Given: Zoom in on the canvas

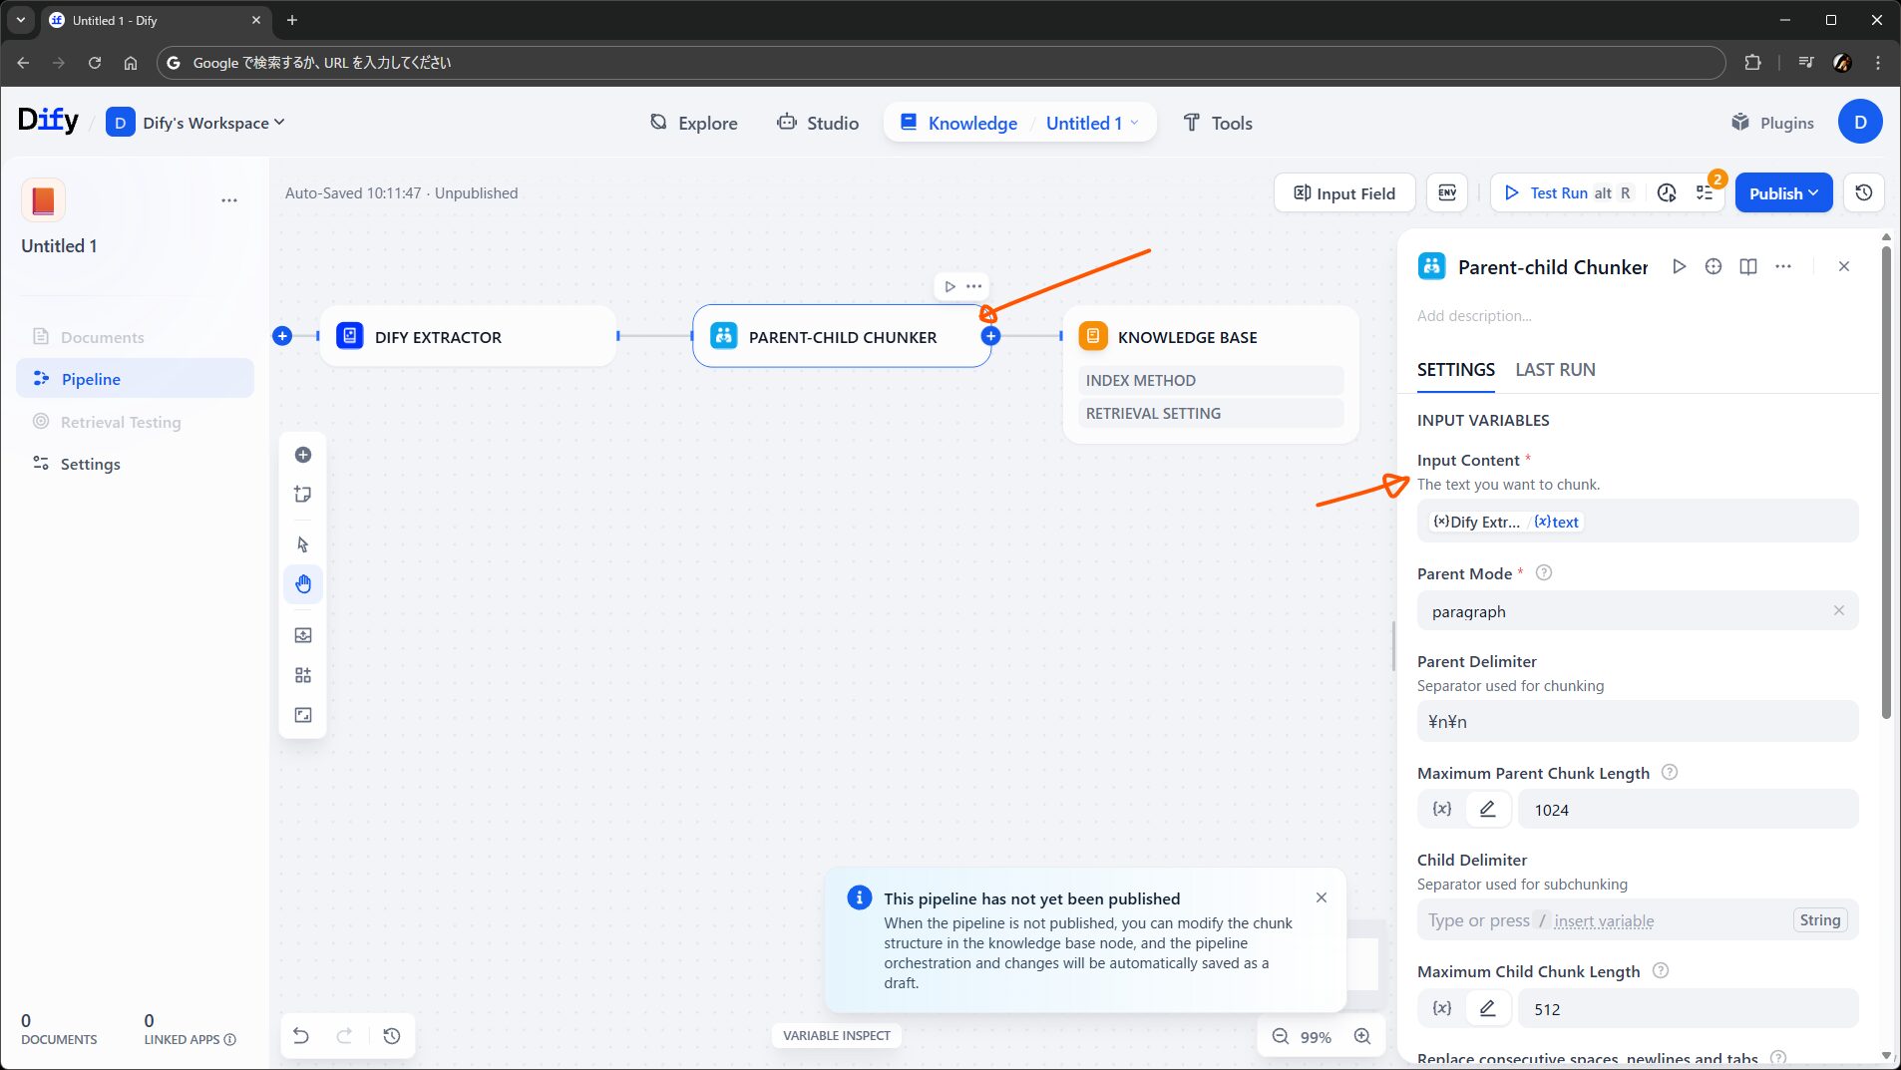Looking at the screenshot, I should click(1361, 1036).
